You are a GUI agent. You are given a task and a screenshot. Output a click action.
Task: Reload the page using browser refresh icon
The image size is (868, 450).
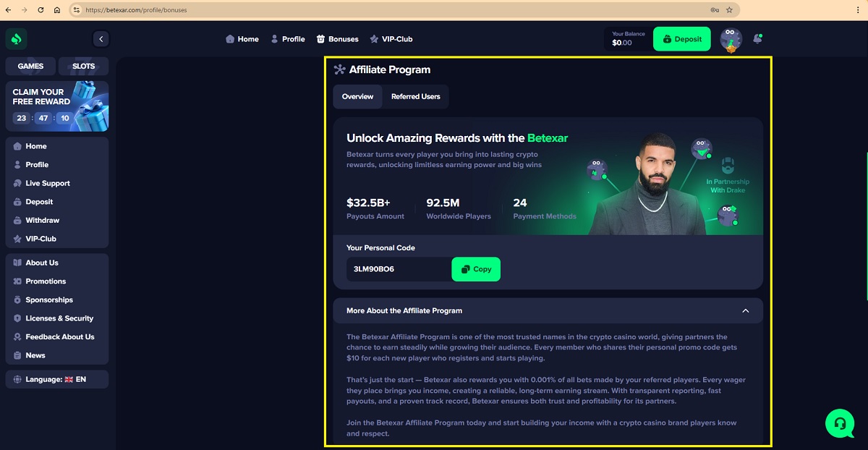click(x=40, y=10)
